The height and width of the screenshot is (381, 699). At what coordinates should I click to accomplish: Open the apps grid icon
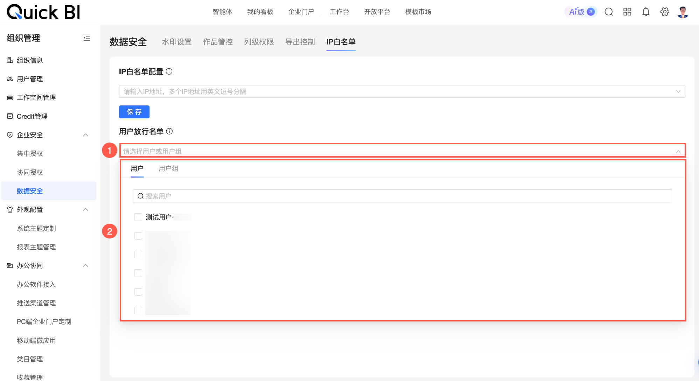point(627,12)
